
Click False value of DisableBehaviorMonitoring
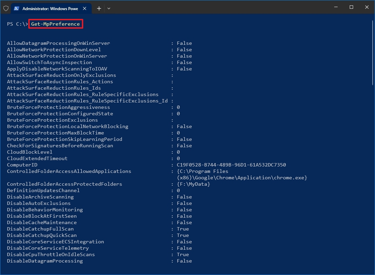[x=184, y=210]
